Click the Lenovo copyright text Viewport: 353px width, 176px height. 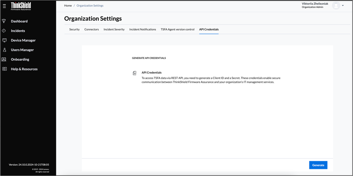point(40,170)
